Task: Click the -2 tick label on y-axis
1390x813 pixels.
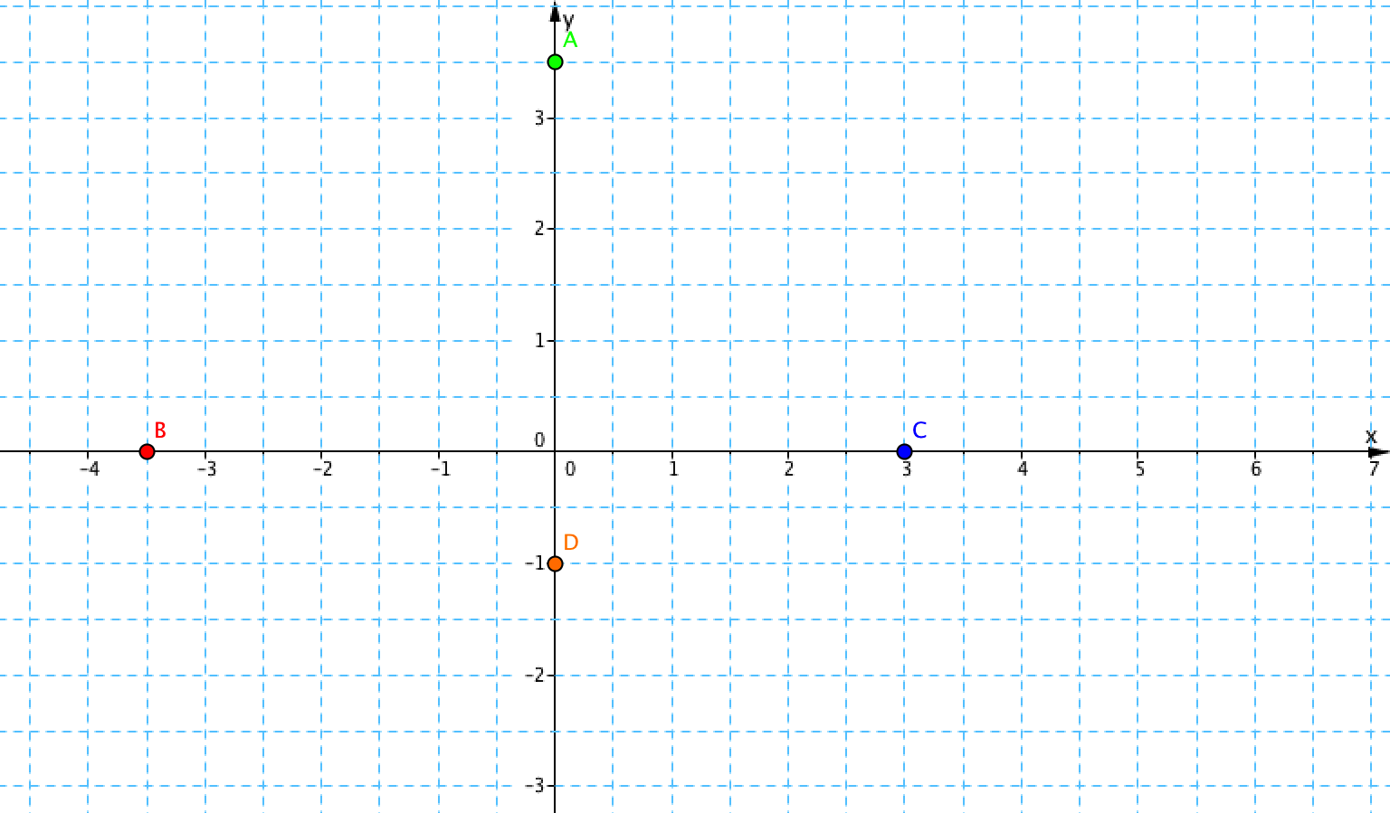Action: coord(535,676)
